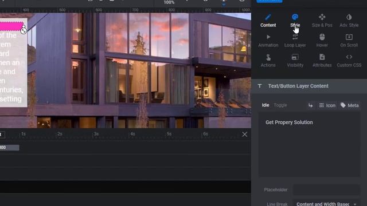Open the Attributes panel
Screen dimensions: 367x206
[322, 61]
